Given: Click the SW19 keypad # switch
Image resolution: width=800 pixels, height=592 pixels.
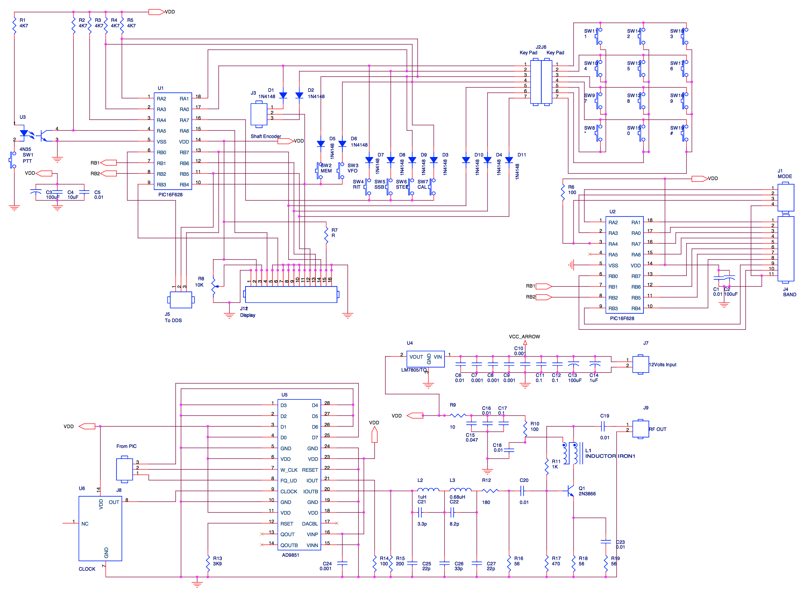Looking at the screenshot, I should (685, 133).
